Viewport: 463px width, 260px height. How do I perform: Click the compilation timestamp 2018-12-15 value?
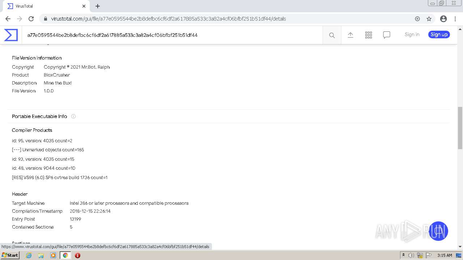pos(90,211)
